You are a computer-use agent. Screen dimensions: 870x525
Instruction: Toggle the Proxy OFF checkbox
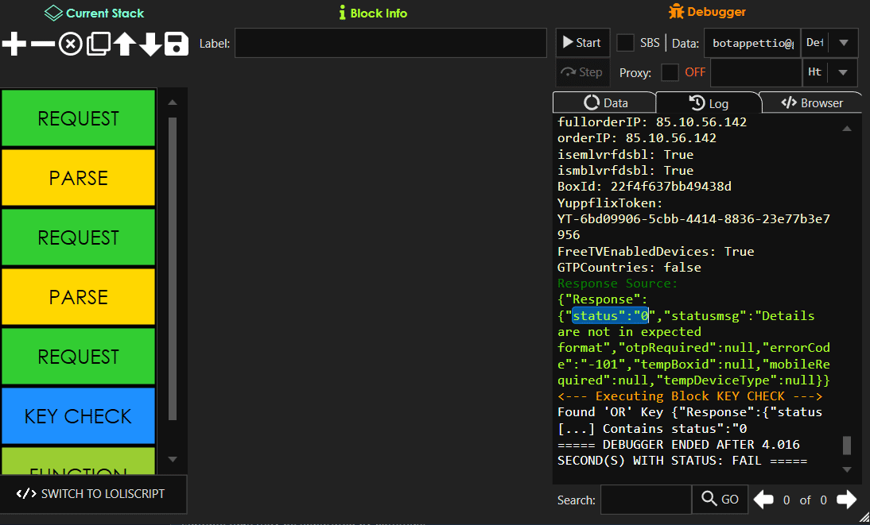click(669, 71)
